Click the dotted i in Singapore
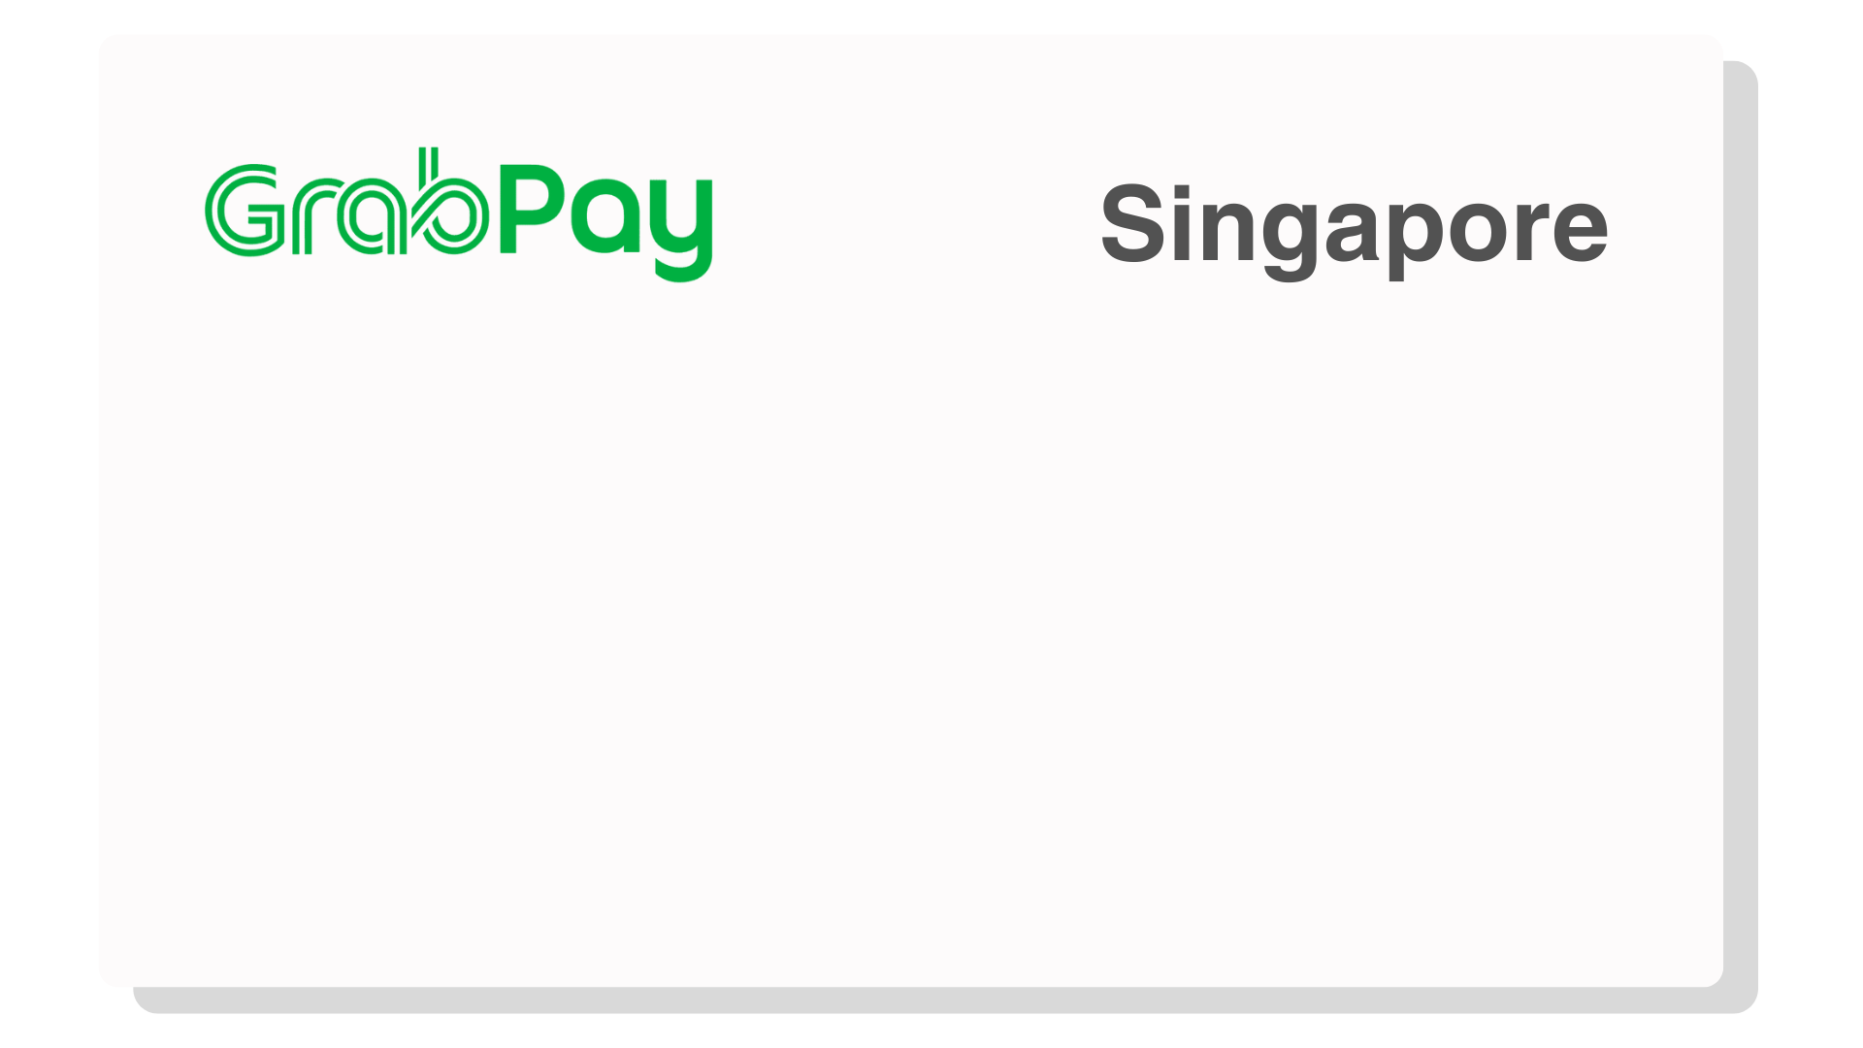 1181,222
